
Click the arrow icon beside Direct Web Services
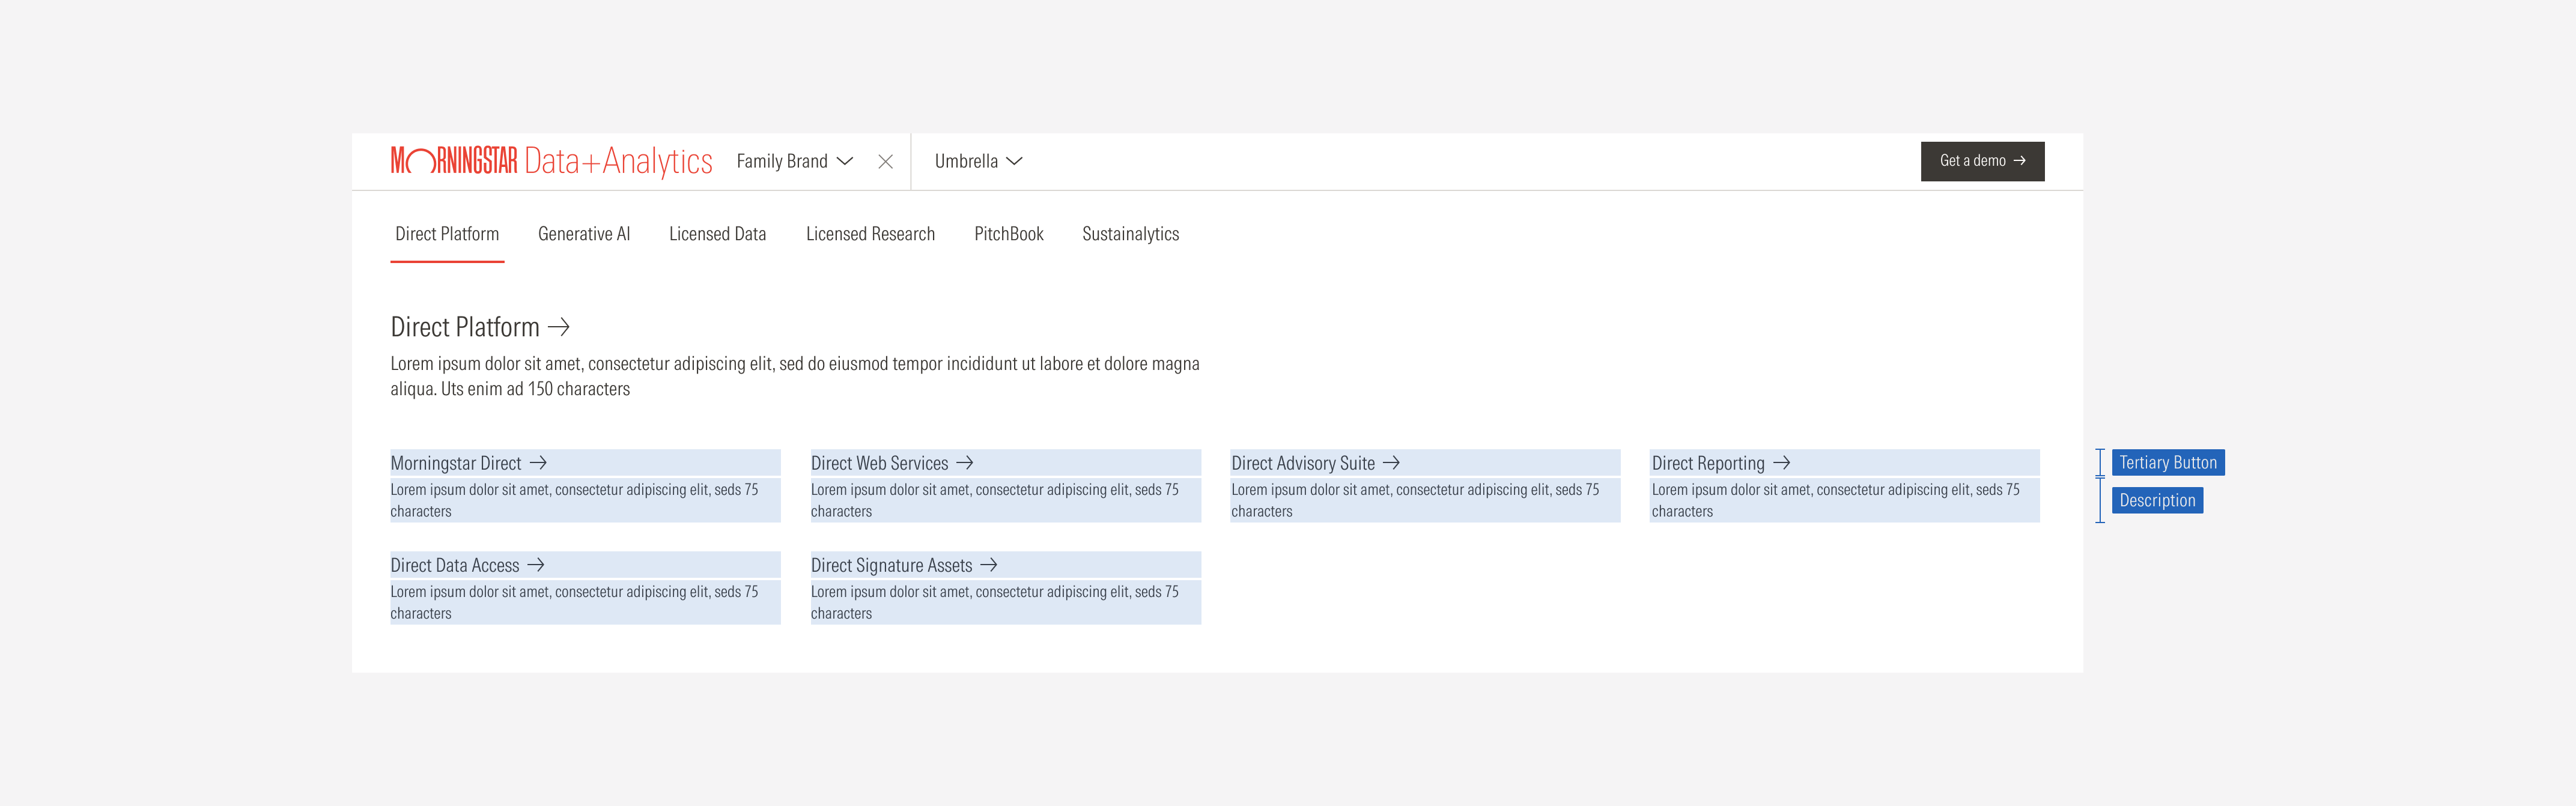point(964,463)
